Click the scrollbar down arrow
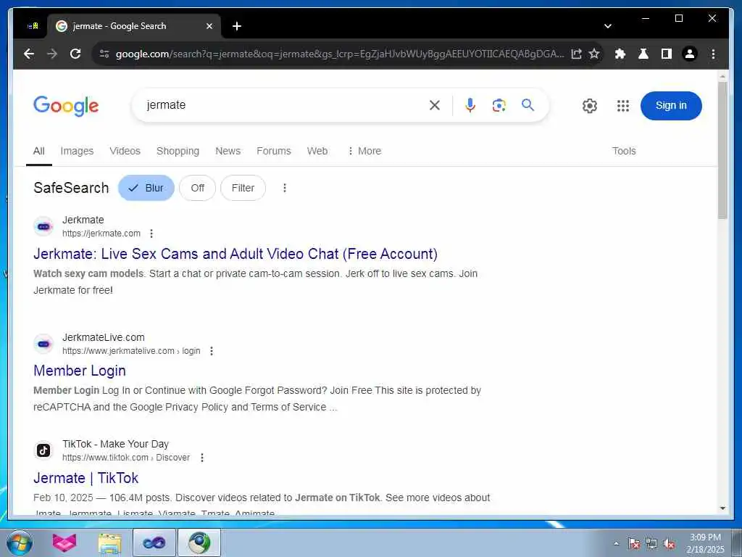Screen dimensions: 742x557 (722, 508)
